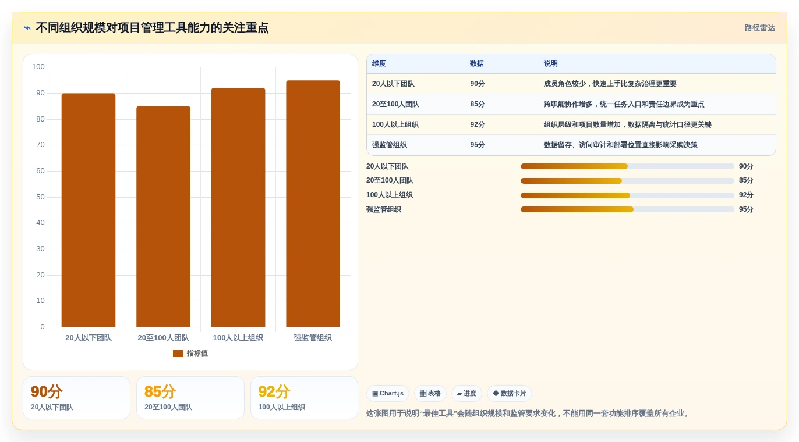The width and height of the screenshot is (799, 442).
Task: Click the 数据 column header
Action: [x=477, y=64]
